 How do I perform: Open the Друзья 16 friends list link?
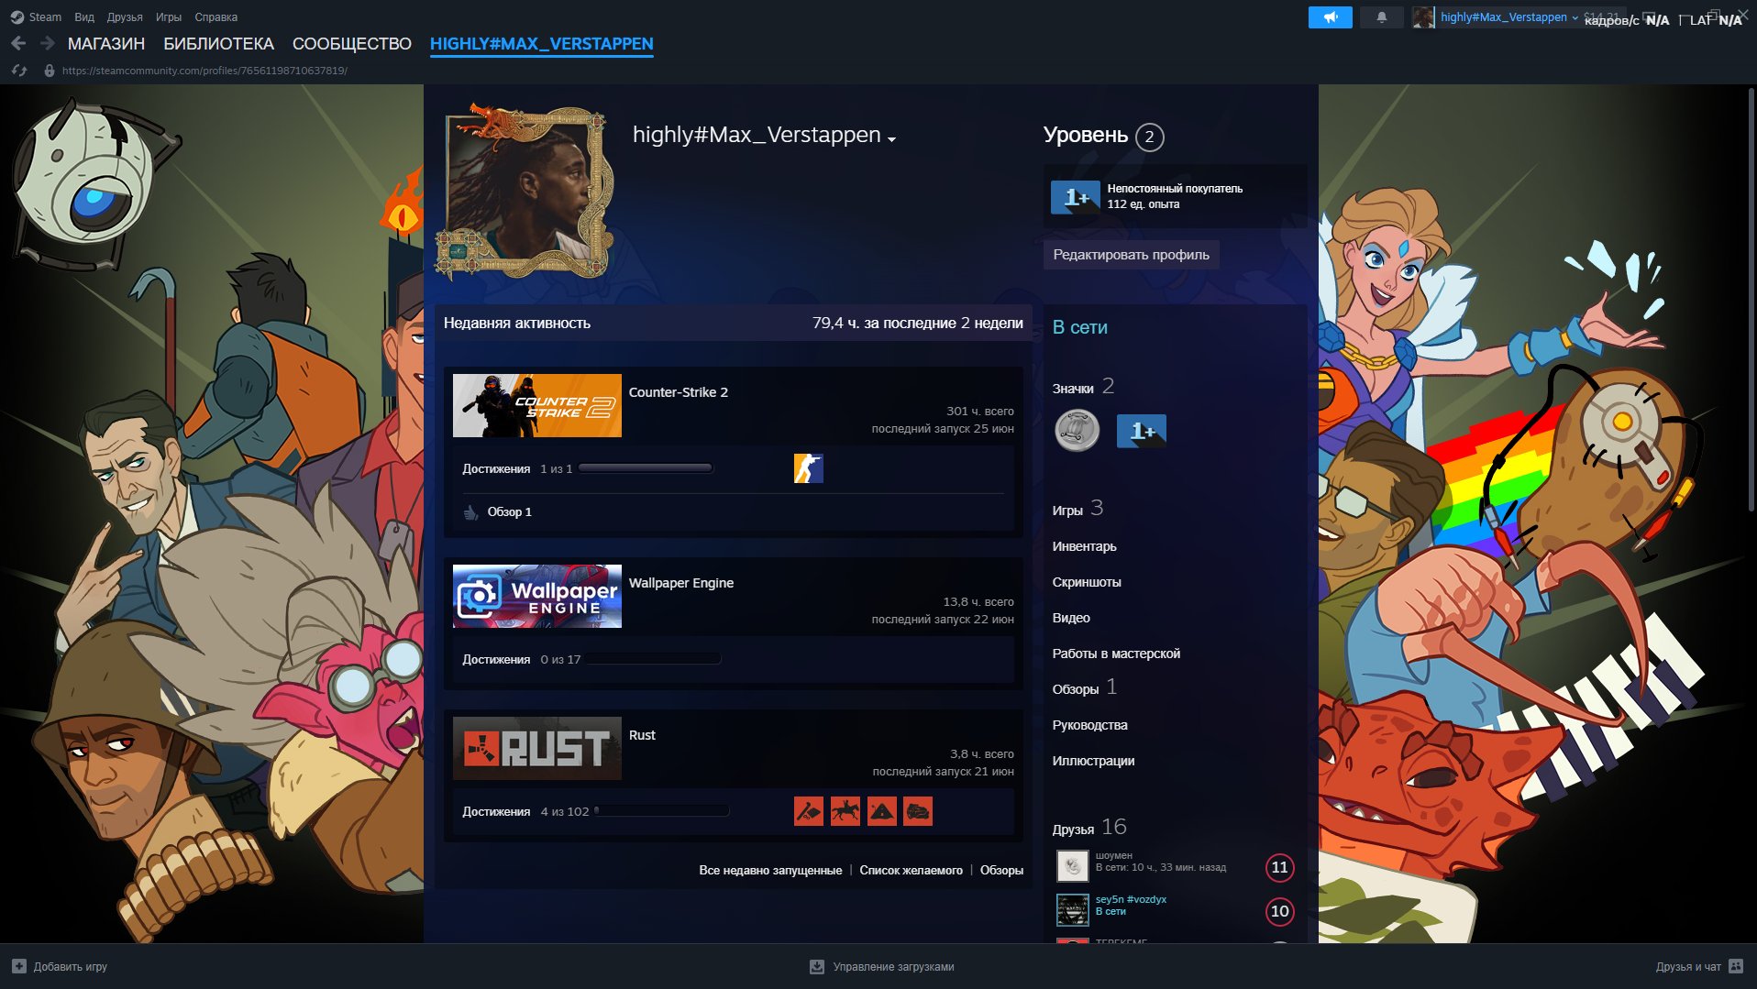1089,827
